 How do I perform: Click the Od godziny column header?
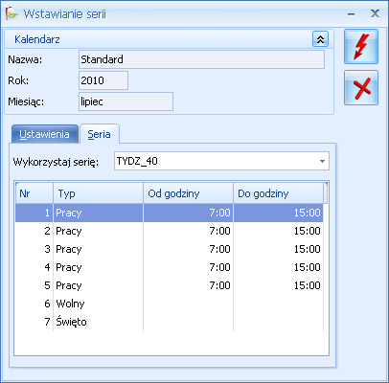point(188,193)
